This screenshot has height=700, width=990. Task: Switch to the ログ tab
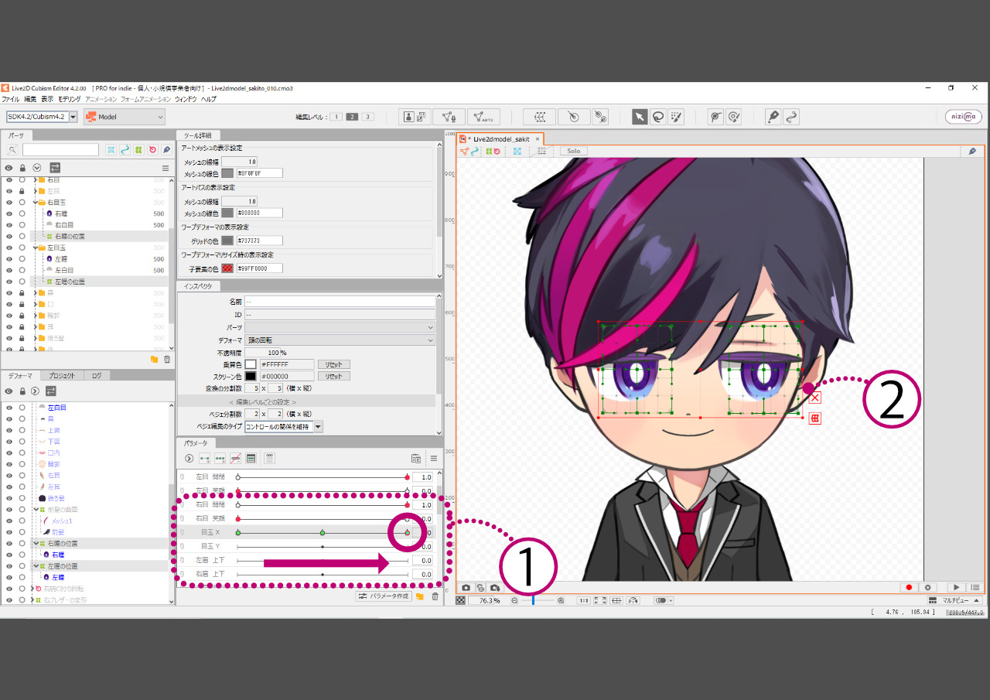tap(97, 376)
